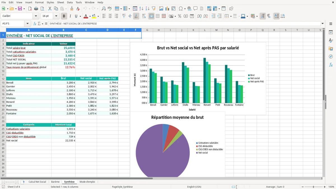The height and width of the screenshot is (189, 336).
Task: Click the Insert Hyperlink icon
Action: pyautogui.click(x=189, y=9)
